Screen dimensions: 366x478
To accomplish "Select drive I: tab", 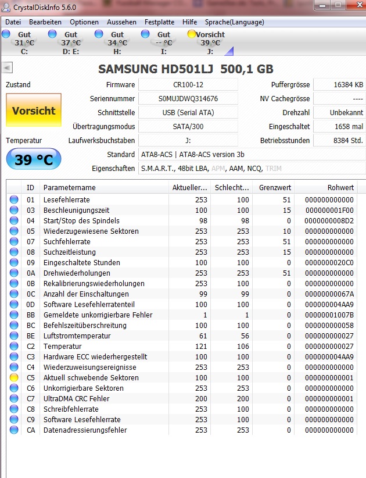I will pyautogui.click(x=164, y=42).
